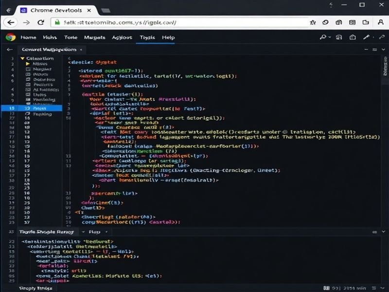
Task: Select the Chrome Devtools browser tab
Action: 51,10
